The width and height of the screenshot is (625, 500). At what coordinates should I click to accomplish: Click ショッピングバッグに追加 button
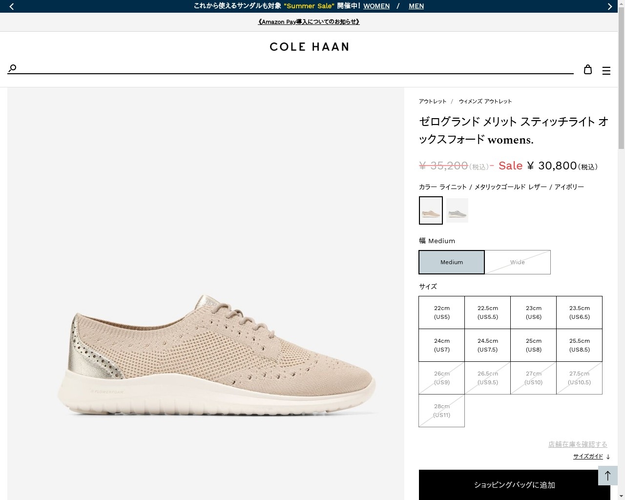(515, 485)
